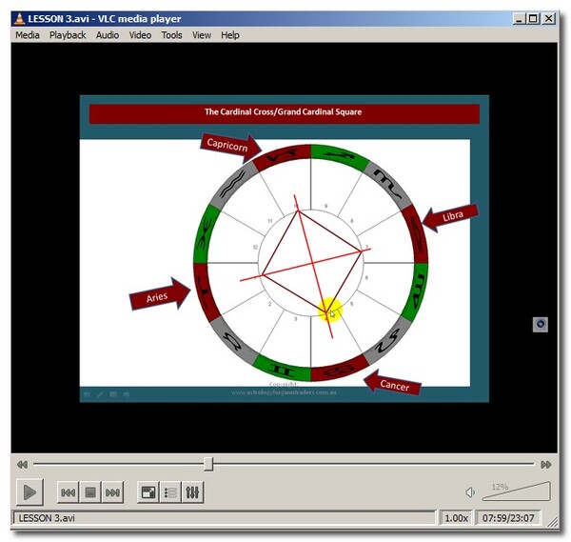Open the View menu
Image resolution: width=571 pixels, height=542 pixels.
202,35
